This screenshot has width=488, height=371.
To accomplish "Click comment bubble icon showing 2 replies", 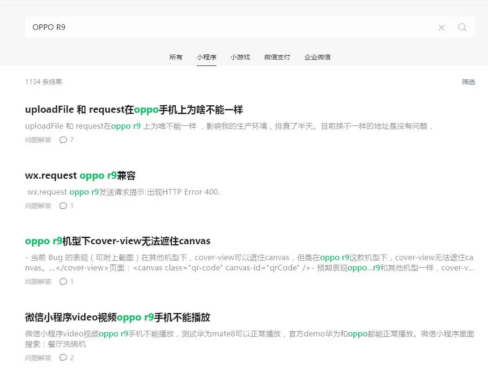I will (x=63, y=357).
